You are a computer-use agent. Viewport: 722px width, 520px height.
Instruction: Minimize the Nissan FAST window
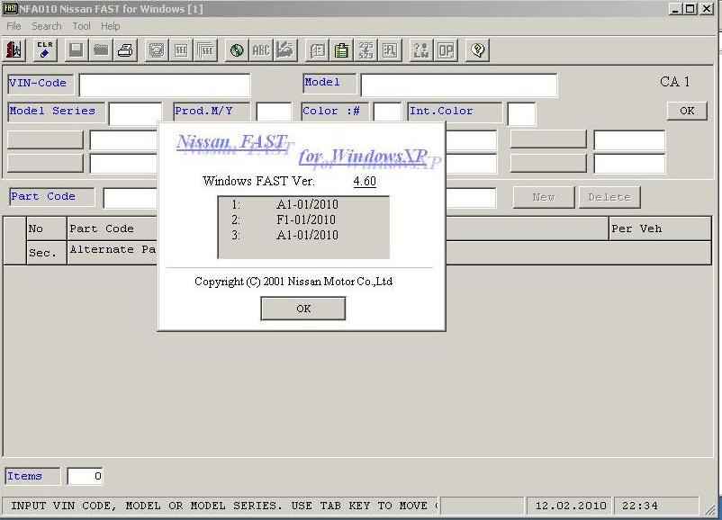[x=675, y=9]
